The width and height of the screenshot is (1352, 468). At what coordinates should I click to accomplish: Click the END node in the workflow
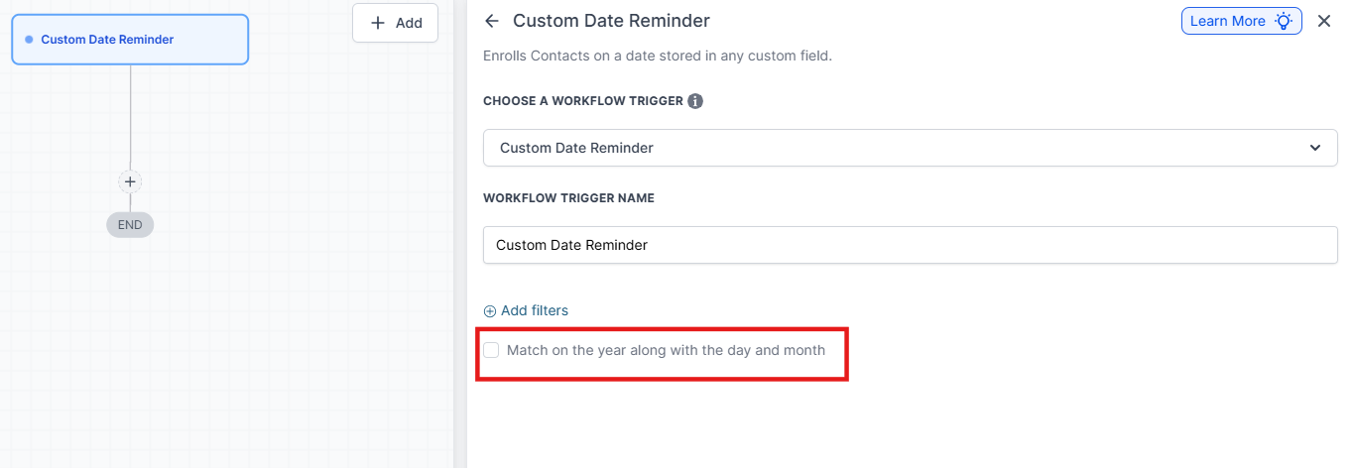click(x=130, y=225)
